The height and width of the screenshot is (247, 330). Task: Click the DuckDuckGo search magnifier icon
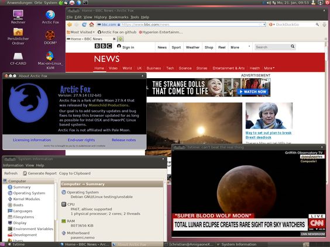pyautogui.click(x=317, y=25)
